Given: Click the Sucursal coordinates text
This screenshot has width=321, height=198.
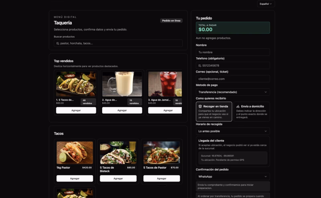Looking at the screenshot, I should tap(217, 156).
